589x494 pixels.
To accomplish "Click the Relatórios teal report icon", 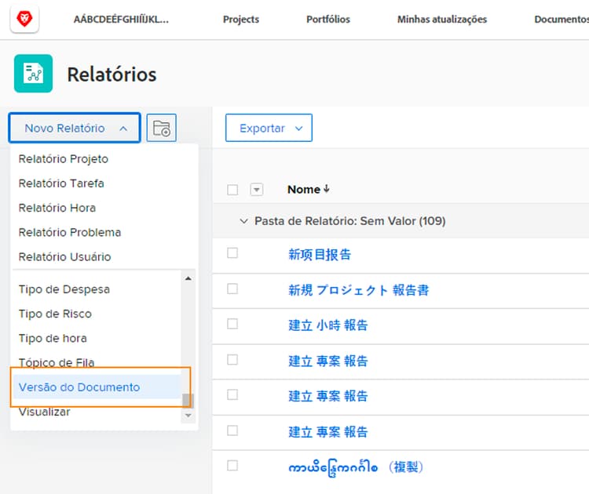I will (x=34, y=74).
